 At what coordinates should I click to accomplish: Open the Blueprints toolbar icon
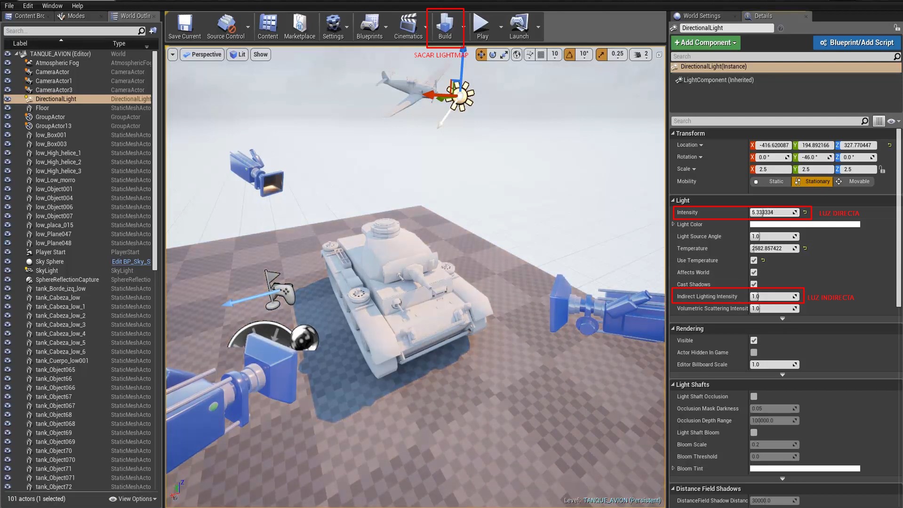[x=369, y=27]
